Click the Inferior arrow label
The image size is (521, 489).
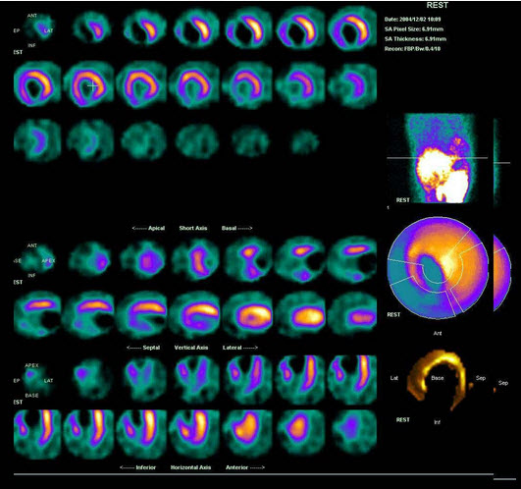[x=137, y=467]
